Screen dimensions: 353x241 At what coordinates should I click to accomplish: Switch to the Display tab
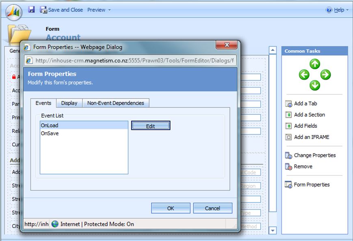[69, 103]
